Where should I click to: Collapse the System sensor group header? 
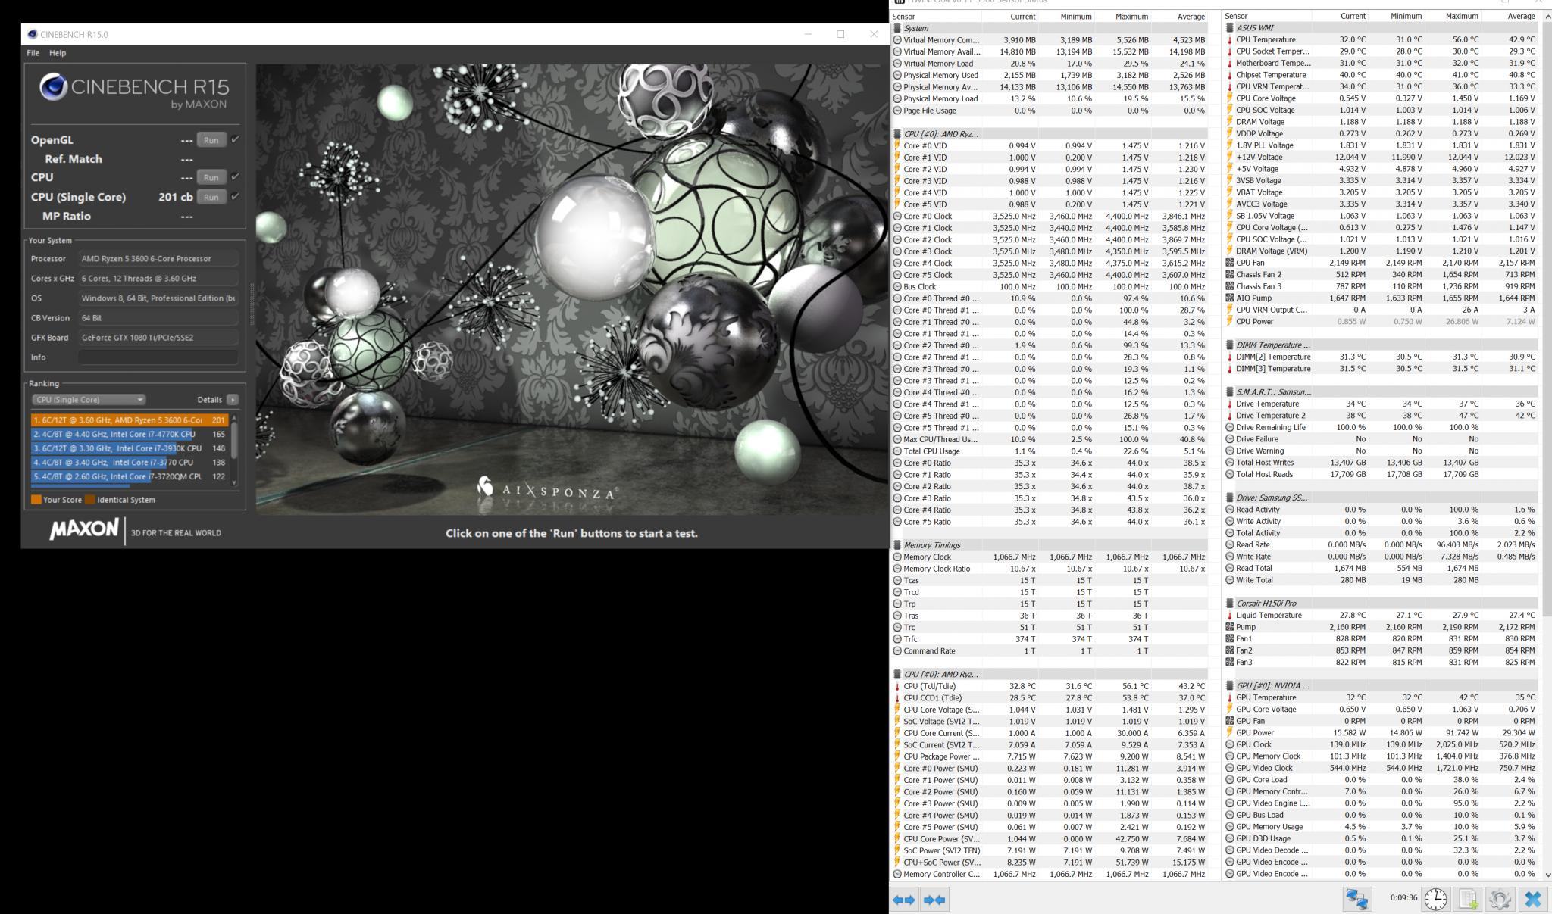[x=1049, y=28]
